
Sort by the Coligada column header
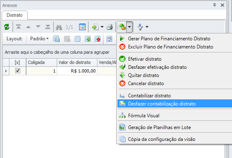coord(42,63)
